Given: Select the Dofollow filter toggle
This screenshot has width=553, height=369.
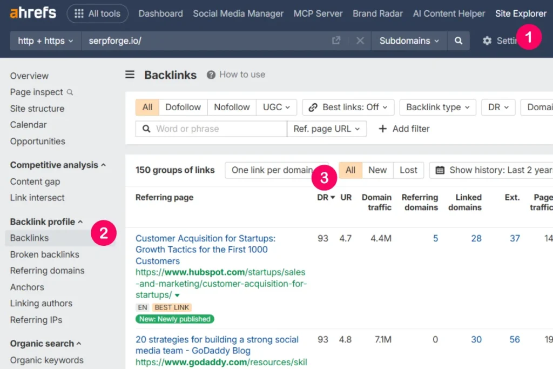Looking at the screenshot, I should click(183, 107).
